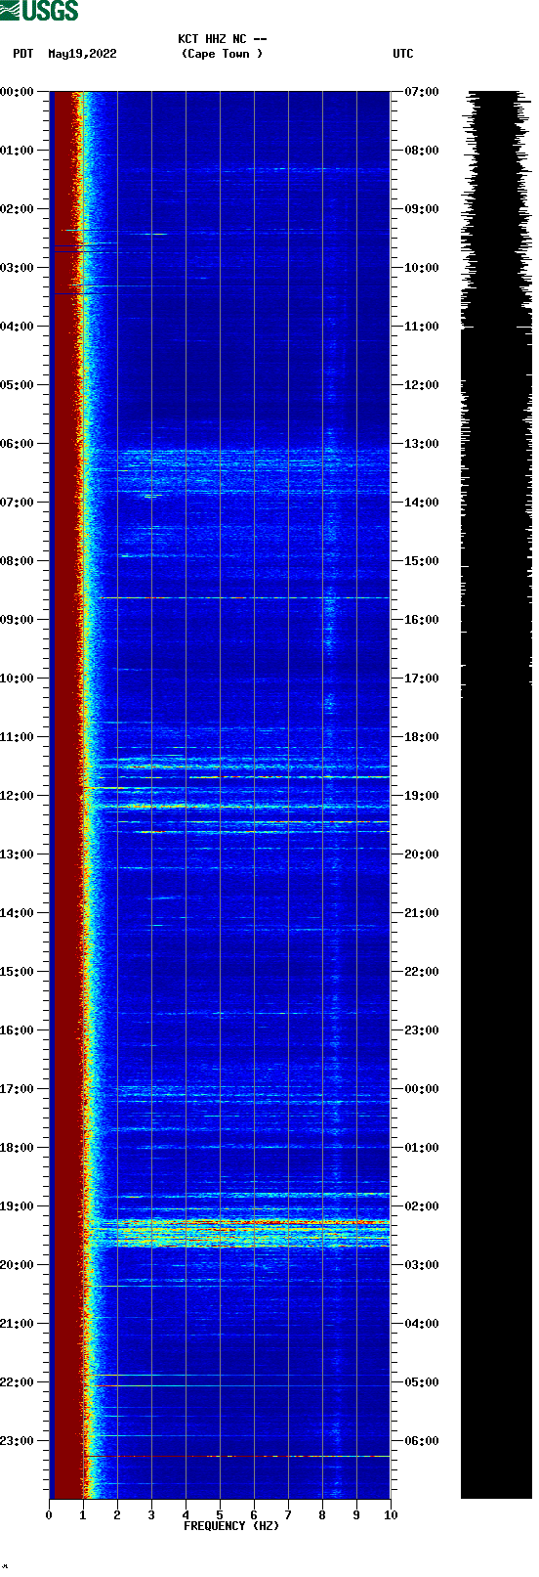Click the 'PDT' timezone label
The width and height of the screenshot is (539, 1577).
click(23, 54)
